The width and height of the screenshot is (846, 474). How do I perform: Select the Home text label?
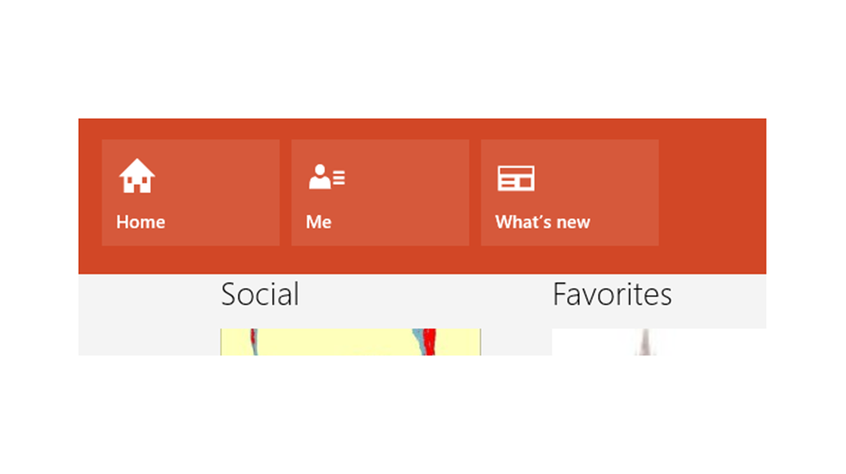pos(141,222)
